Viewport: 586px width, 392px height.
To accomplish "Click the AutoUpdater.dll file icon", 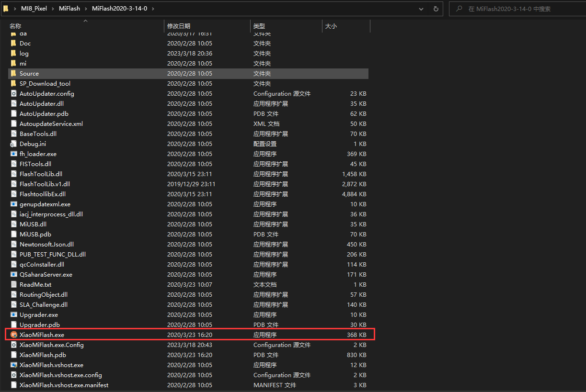I will (x=13, y=103).
